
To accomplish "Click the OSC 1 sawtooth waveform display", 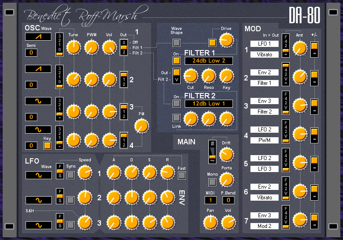I will pos(38,37).
